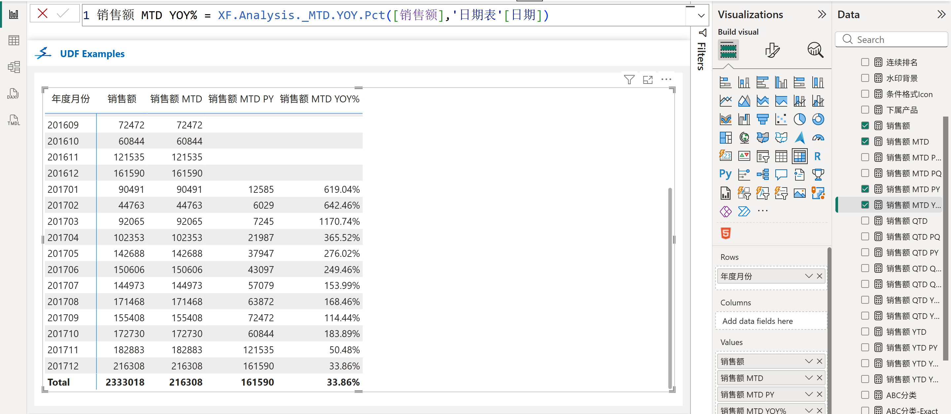Screen dimensions: 951x414
Task: Select the pie chart visualization
Action: 799,119
